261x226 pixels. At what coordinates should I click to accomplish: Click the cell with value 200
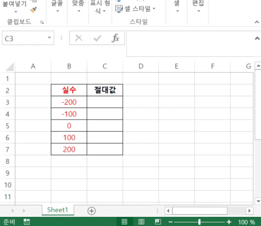(69, 149)
